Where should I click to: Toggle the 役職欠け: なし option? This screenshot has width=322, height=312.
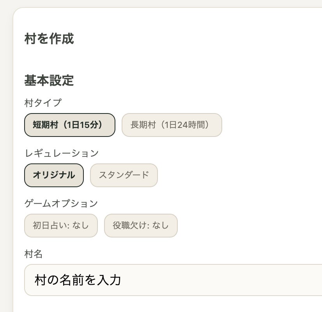point(141,225)
